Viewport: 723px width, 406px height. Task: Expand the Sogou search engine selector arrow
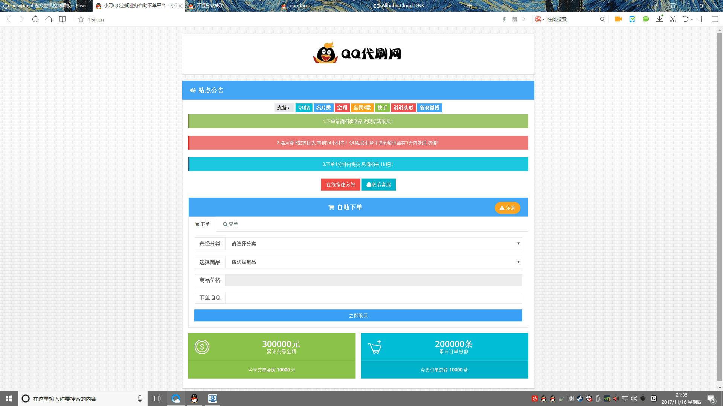tap(543, 20)
